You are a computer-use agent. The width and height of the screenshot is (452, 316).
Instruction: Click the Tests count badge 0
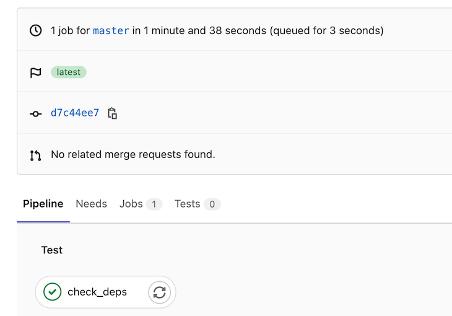(x=212, y=204)
